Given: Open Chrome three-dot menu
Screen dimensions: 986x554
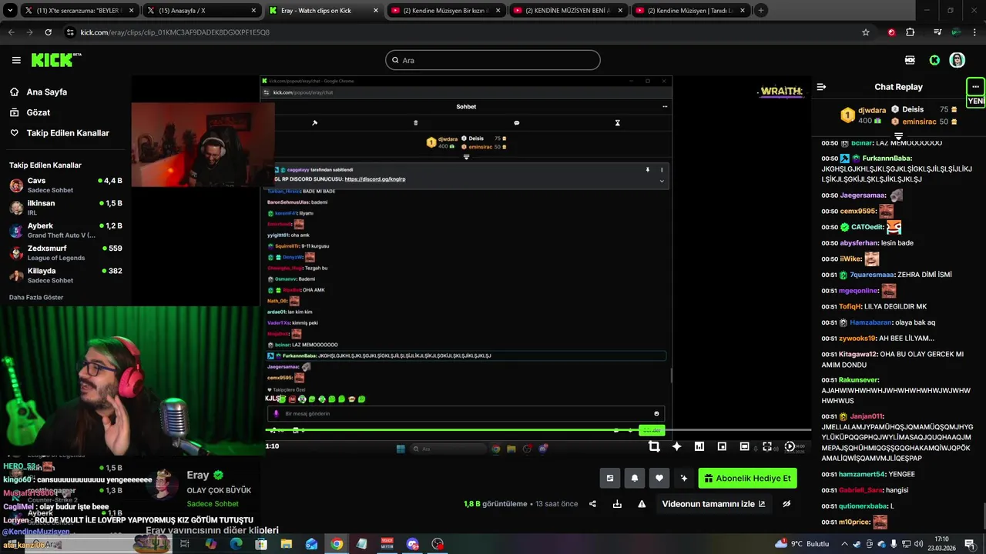Looking at the screenshot, I should click(x=974, y=32).
